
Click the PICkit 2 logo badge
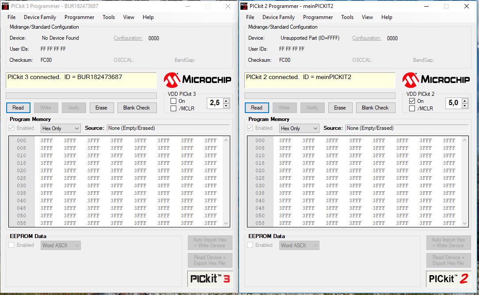pyautogui.click(x=449, y=279)
